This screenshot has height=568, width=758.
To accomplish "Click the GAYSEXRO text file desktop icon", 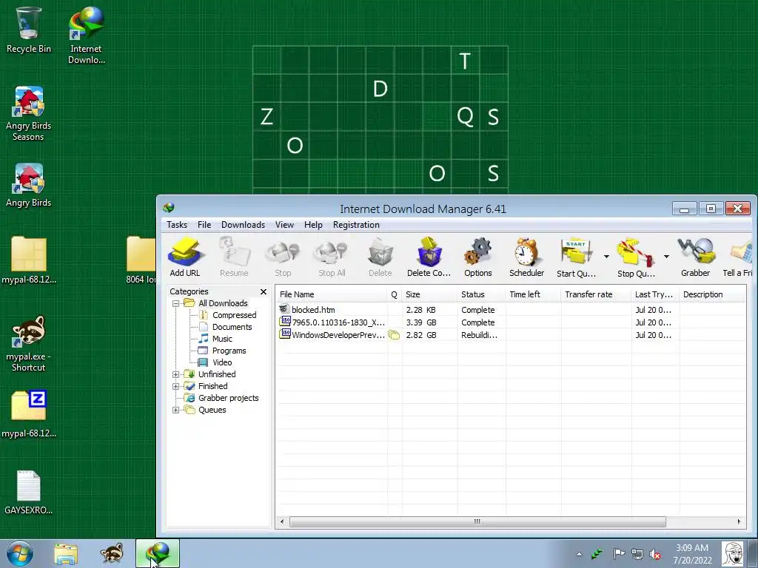I will tap(29, 492).
